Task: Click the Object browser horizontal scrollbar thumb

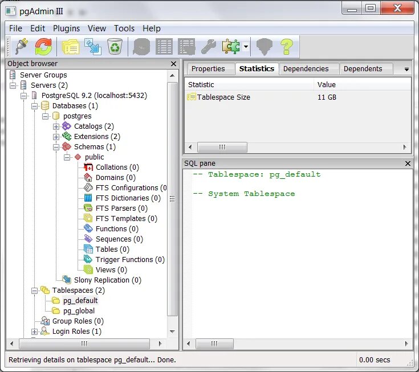Action: [84, 344]
